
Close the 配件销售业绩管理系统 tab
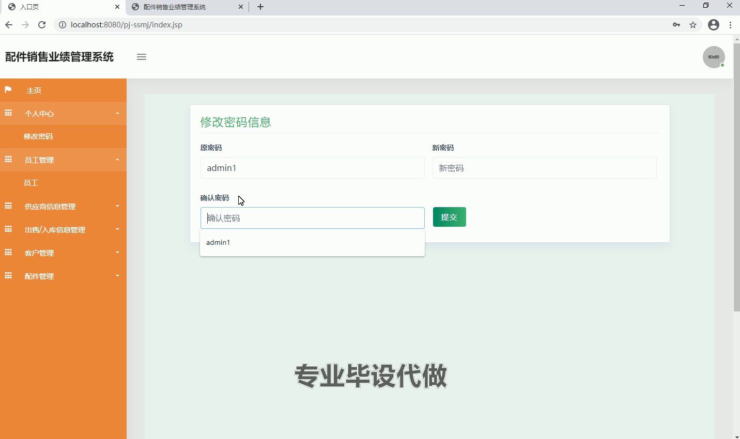click(241, 7)
